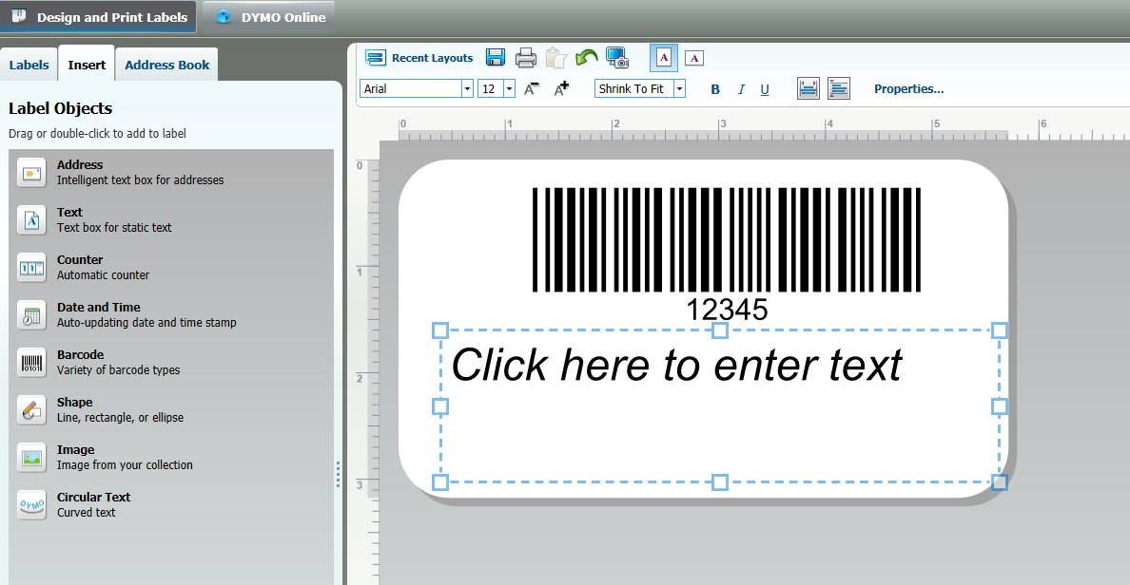Toggle Italic formatting
Screen dimensions: 1130x585
tap(740, 89)
